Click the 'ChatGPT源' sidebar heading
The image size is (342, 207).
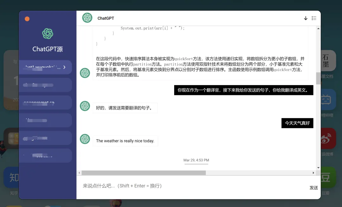tap(47, 49)
